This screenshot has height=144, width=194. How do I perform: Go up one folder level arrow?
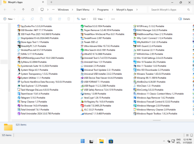pos(23,10)
